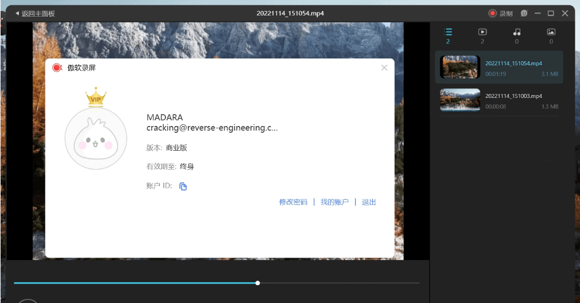Screen dimensions: 580x303
Task: Seek to the unplayed progress track portion
Action: point(339,283)
